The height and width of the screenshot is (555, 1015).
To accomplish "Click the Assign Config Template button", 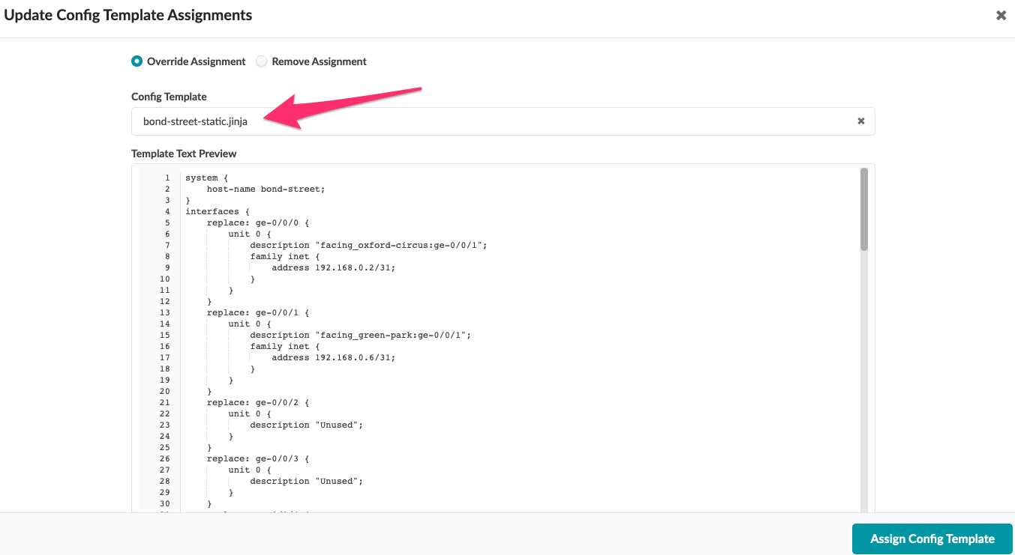I will click(x=932, y=539).
